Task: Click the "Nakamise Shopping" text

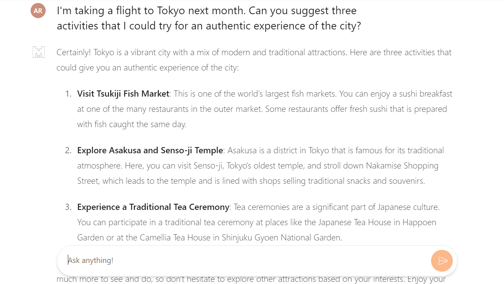Action: (402, 166)
